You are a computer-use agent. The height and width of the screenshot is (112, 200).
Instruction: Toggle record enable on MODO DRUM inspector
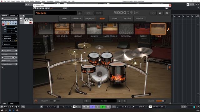point(3,24)
